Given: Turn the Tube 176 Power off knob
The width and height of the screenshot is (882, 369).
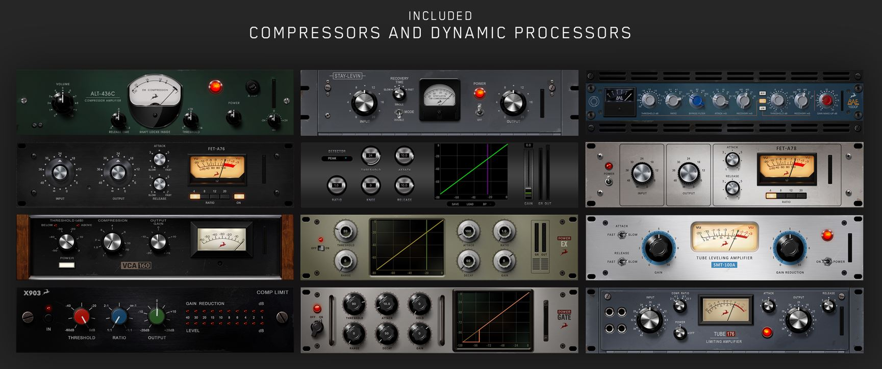Looking at the screenshot, I should tap(679, 333).
